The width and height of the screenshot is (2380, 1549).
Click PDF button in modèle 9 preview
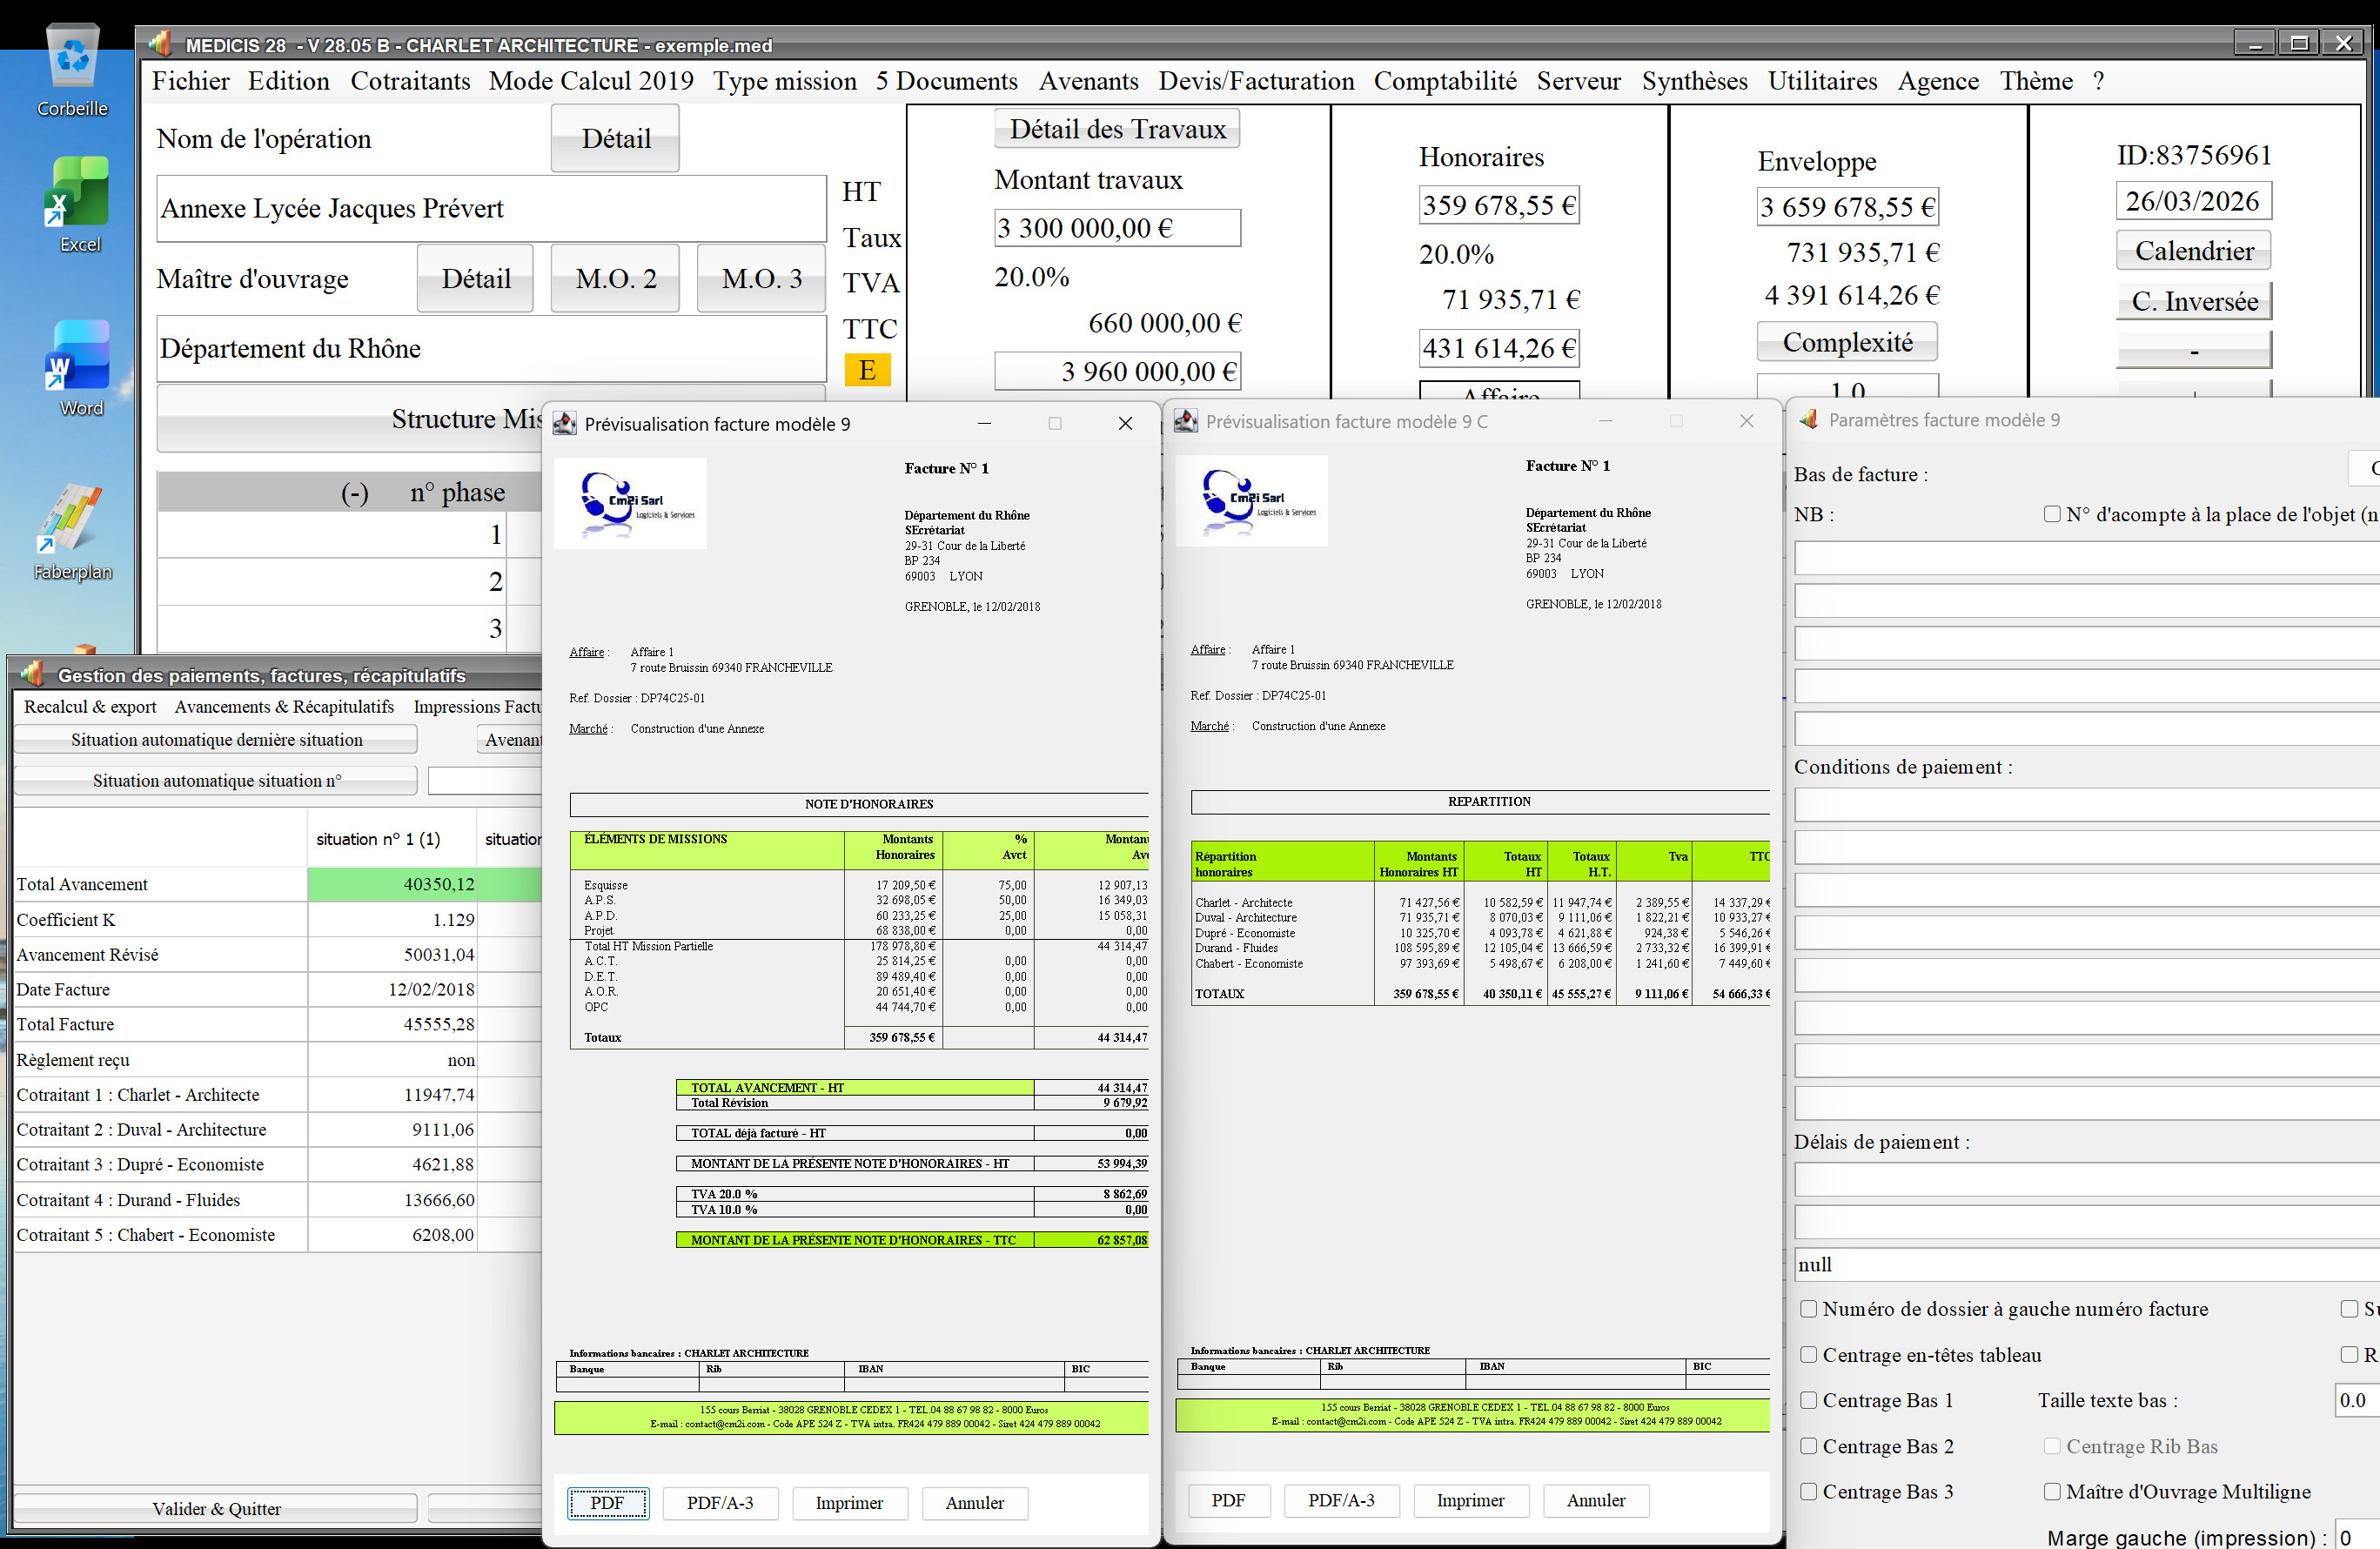click(x=608, y=1502)
